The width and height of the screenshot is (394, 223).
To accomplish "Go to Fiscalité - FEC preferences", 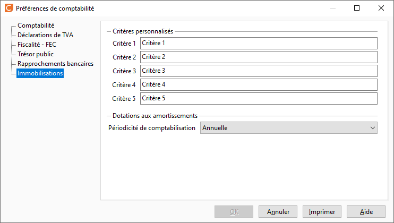I will point(37,45).
